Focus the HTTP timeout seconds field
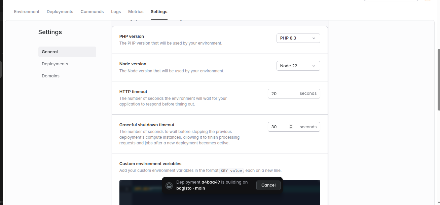 [x=294, y=93]
